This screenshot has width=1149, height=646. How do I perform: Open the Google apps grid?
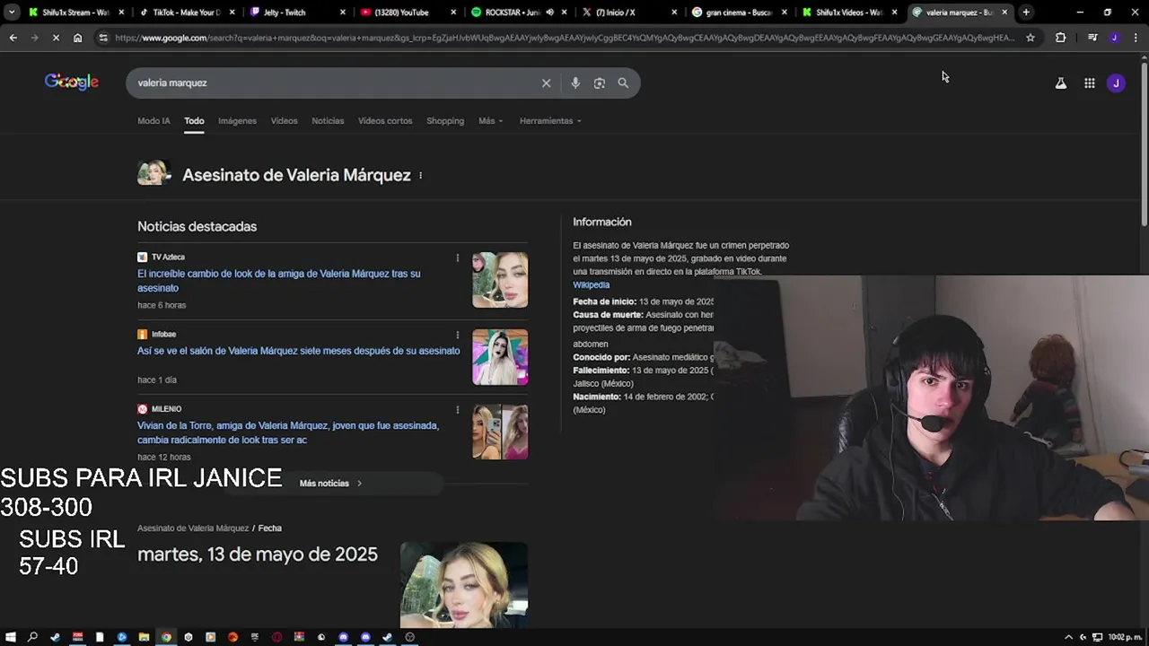point(1089,83)
